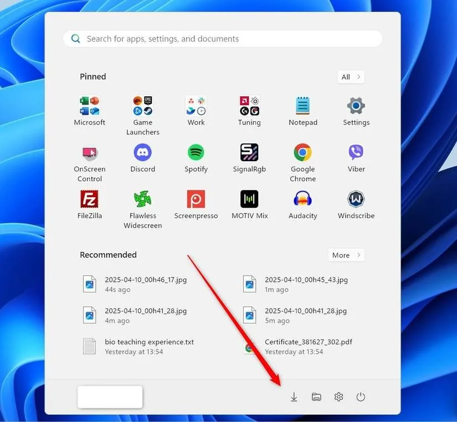Image resolution: width=457 pixels, height=422 pixels.
Task: Click the Recommended section heading
Action: pyautogui.click(x=108, y=255)
